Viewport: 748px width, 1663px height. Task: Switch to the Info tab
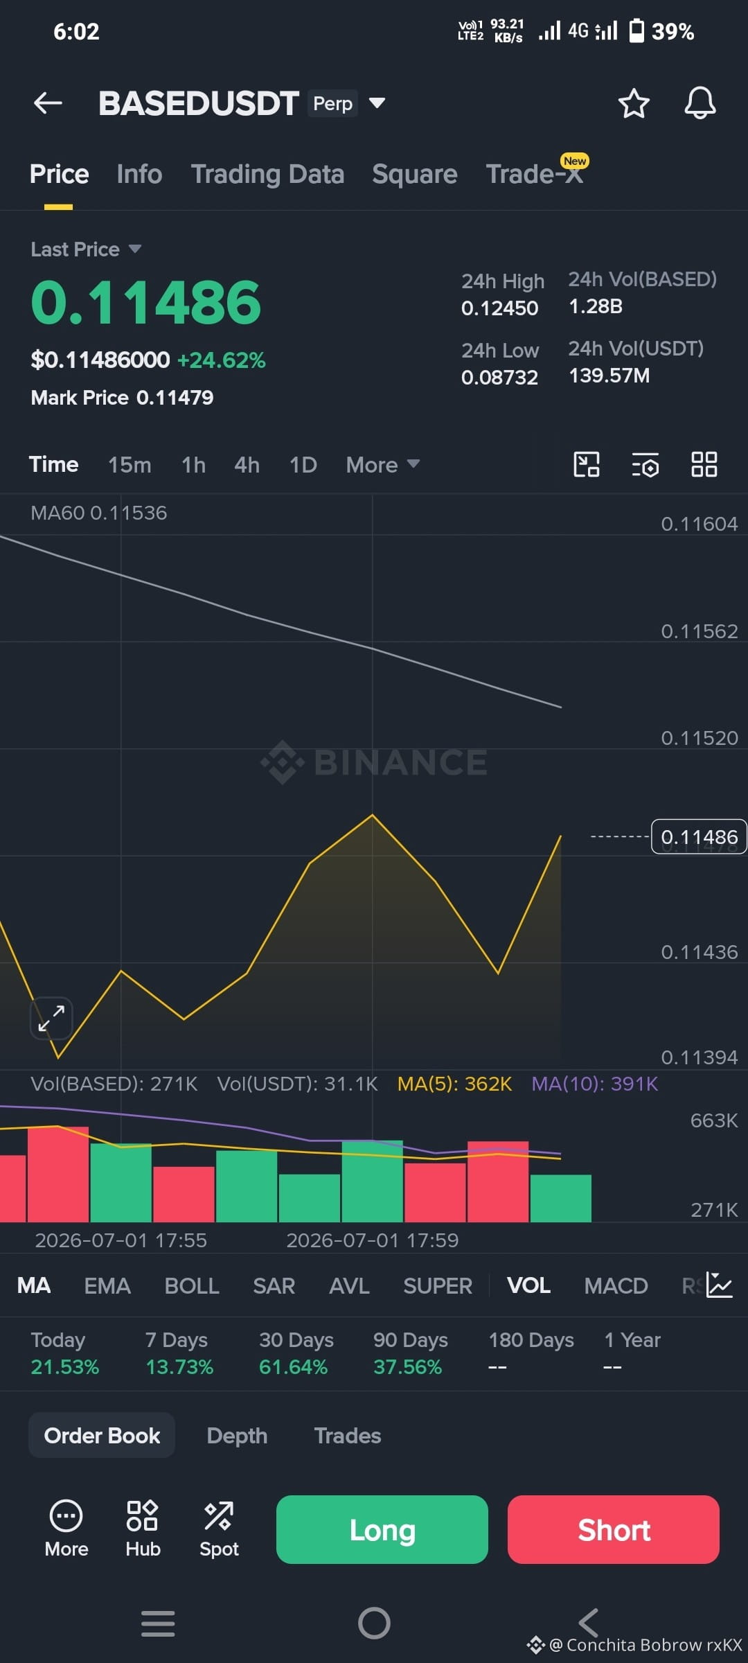point(139,174)
